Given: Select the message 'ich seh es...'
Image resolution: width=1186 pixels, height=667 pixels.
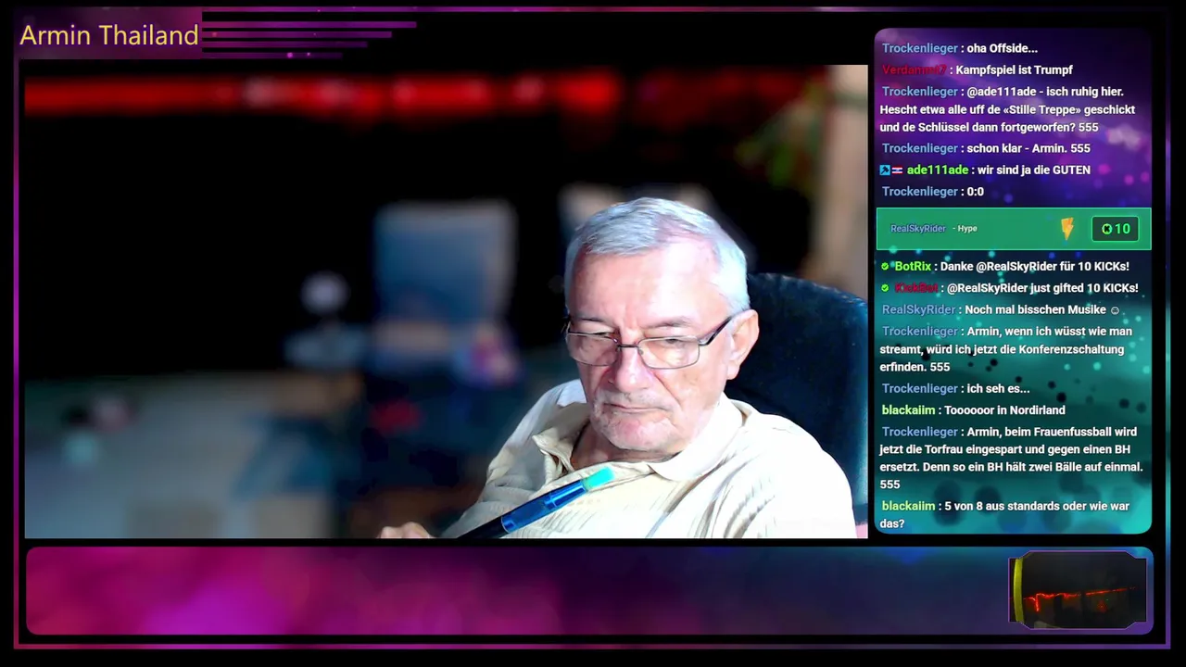Looking at the screenshot, I should click(x=998, y=389).
